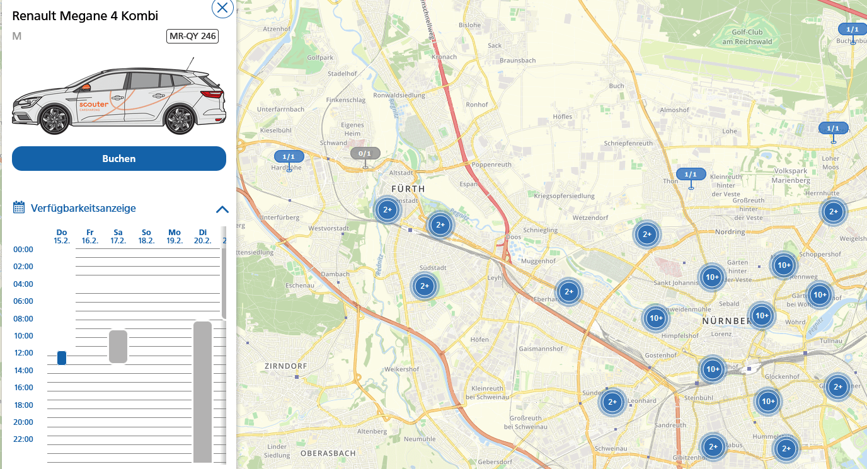Screen dimensions: 867x469
Task: Expand the 2+ cluster below Wetzendorf
Action: (x=647, y=235)
